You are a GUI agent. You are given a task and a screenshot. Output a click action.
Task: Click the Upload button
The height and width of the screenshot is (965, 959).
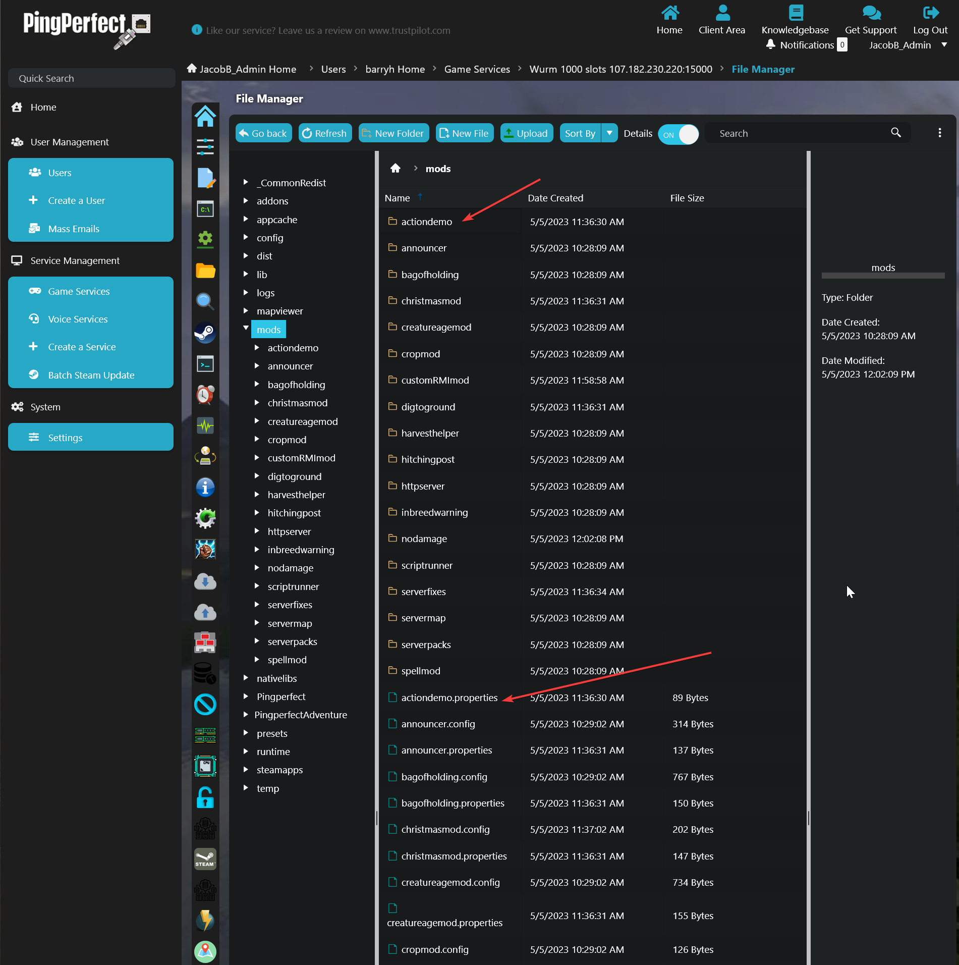[526, 133]
